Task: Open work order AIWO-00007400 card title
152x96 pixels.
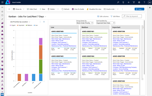Action: pyautogui.click(x=58, y=31)
